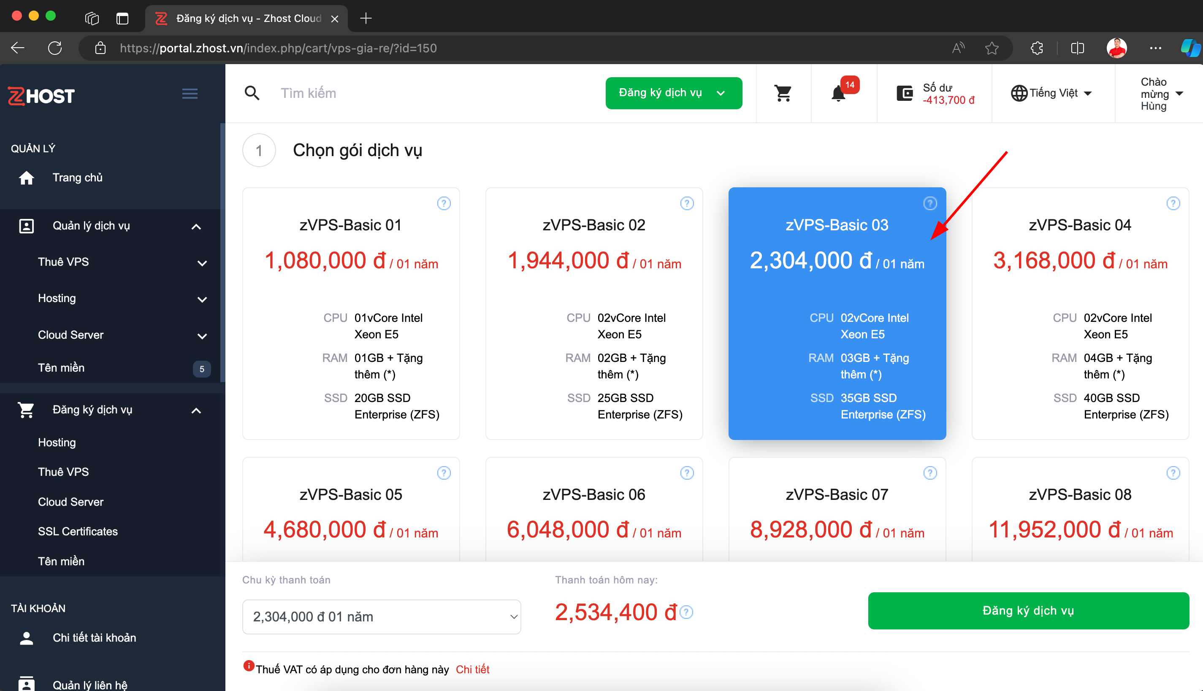Viewport: 1203px width, 691px height.
Task: Open the billing cycle dropdown
Action: 381,616
